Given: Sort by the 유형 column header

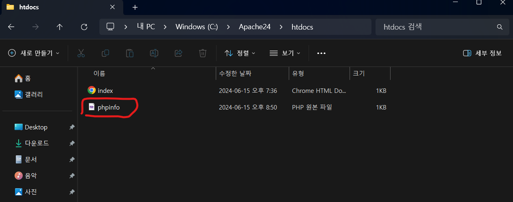Looking at the screenshot, I should (298, 73).
